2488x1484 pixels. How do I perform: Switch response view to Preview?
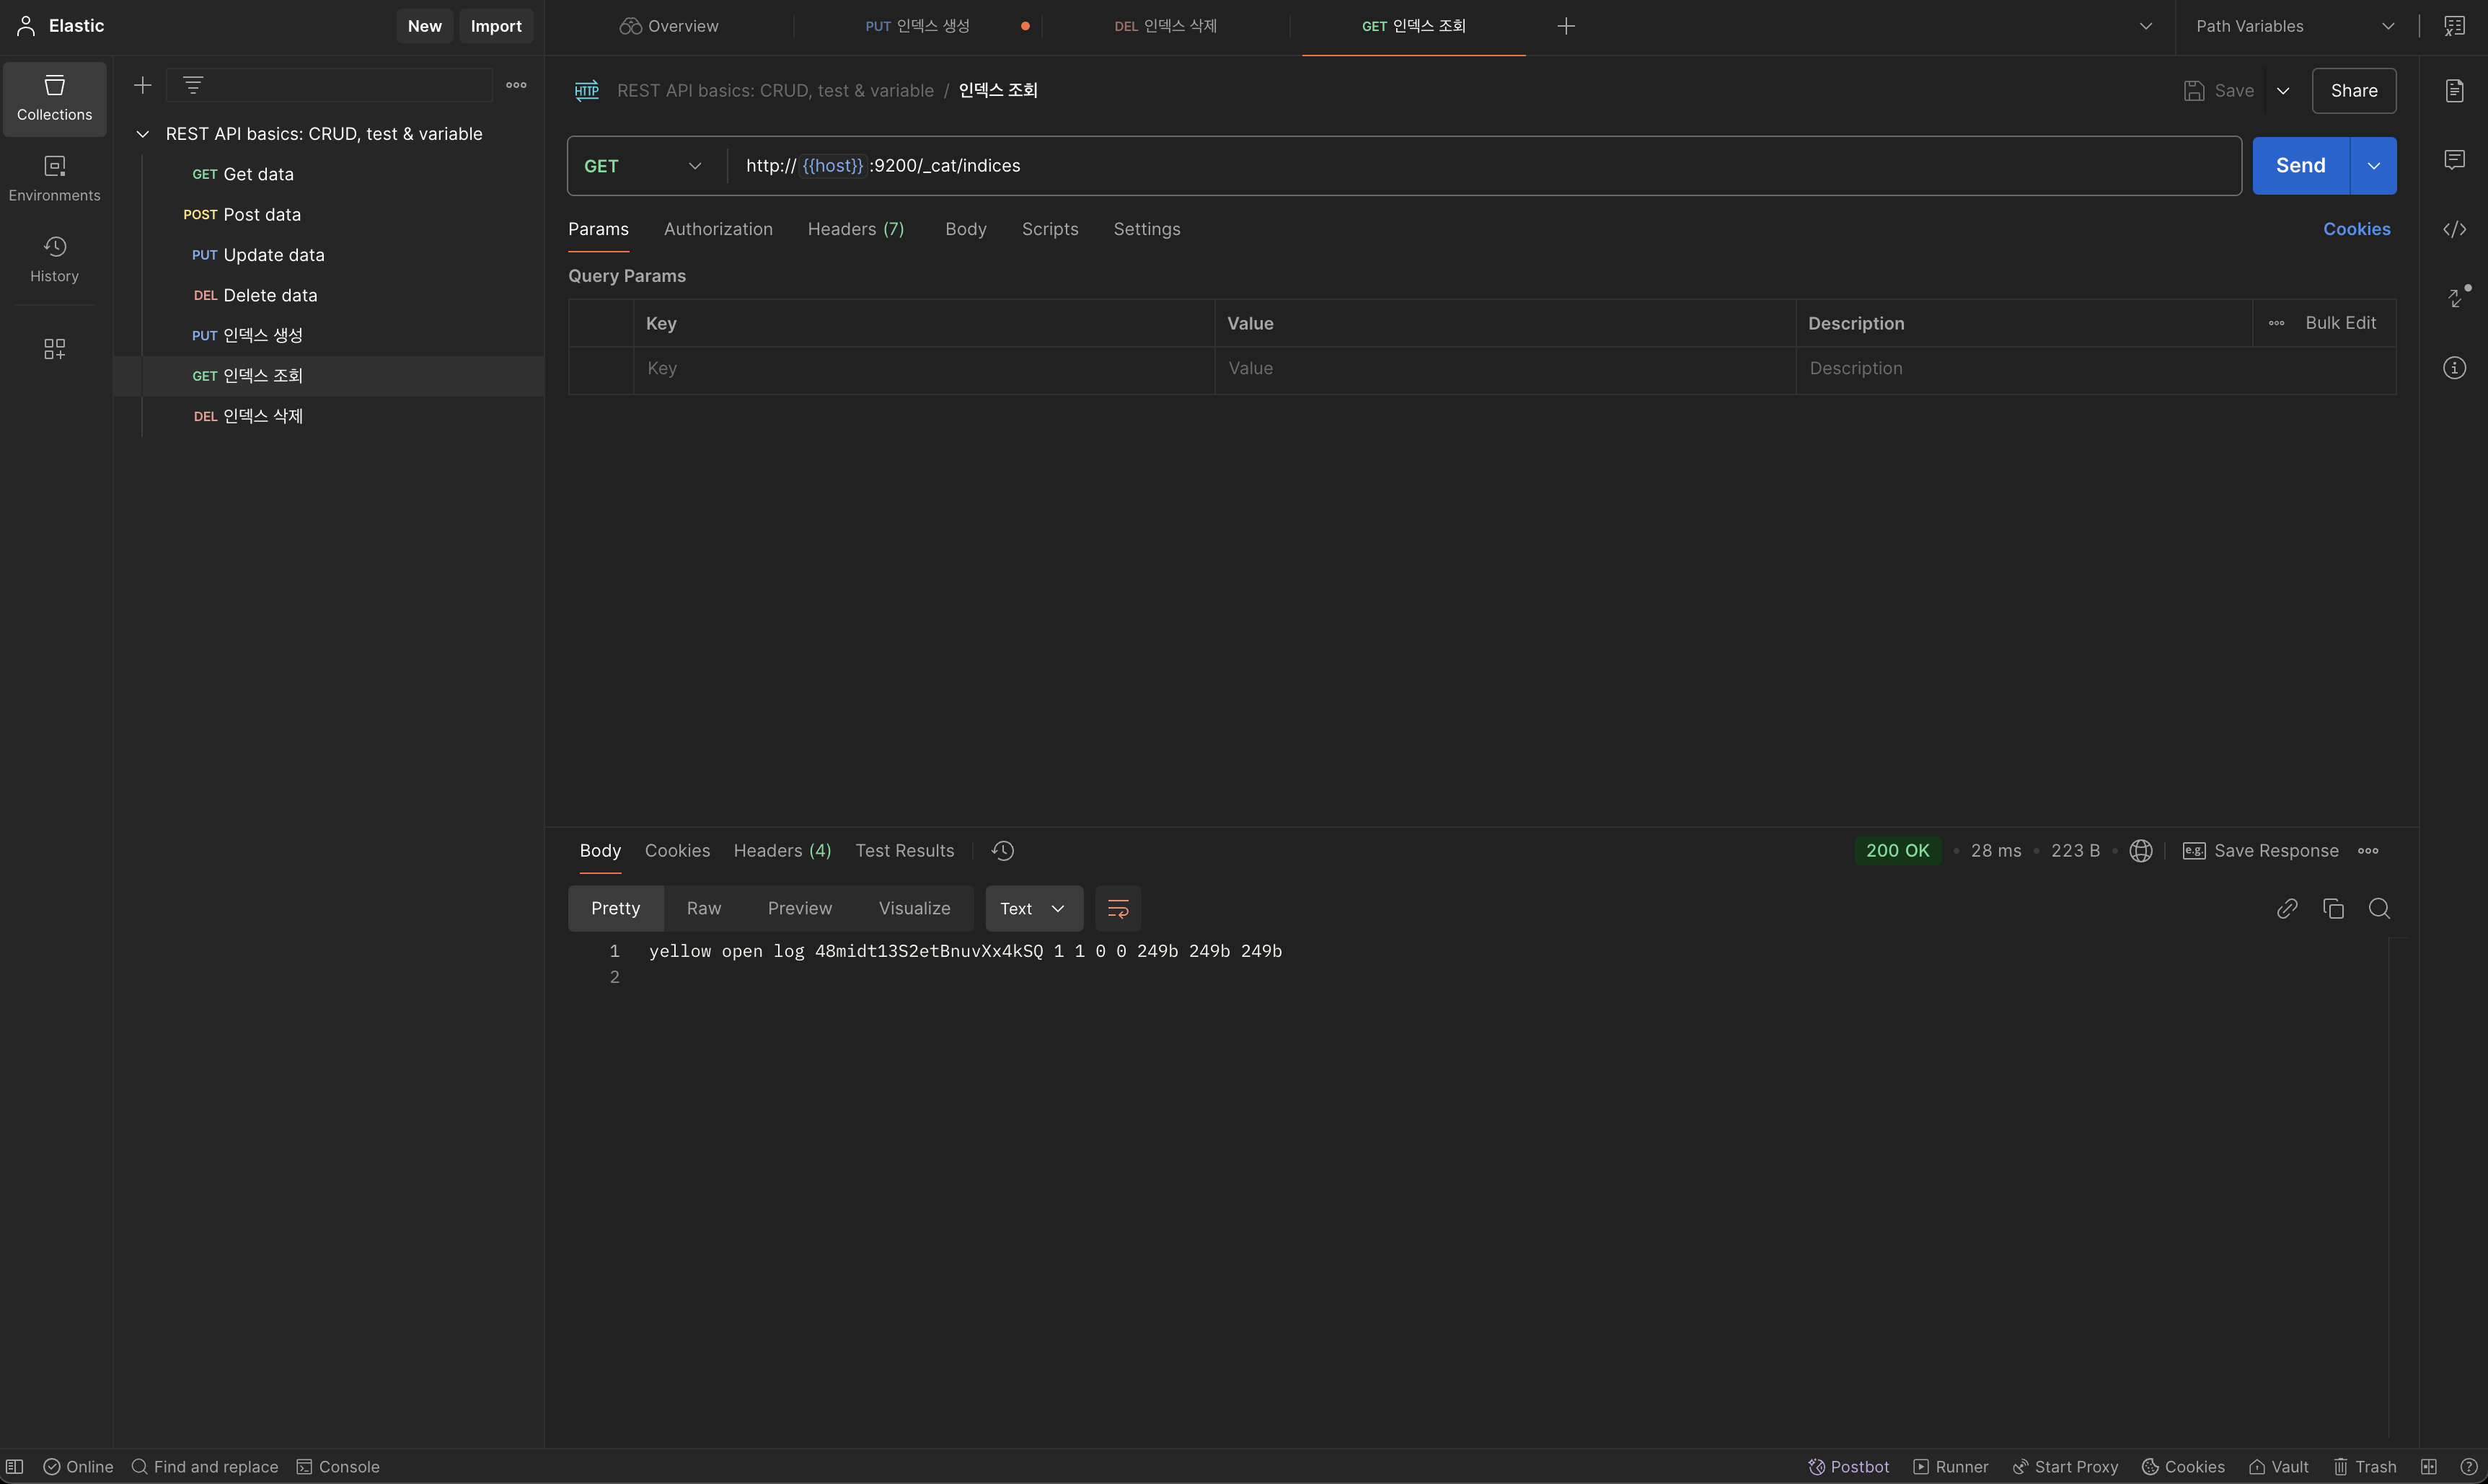(799, 908)
